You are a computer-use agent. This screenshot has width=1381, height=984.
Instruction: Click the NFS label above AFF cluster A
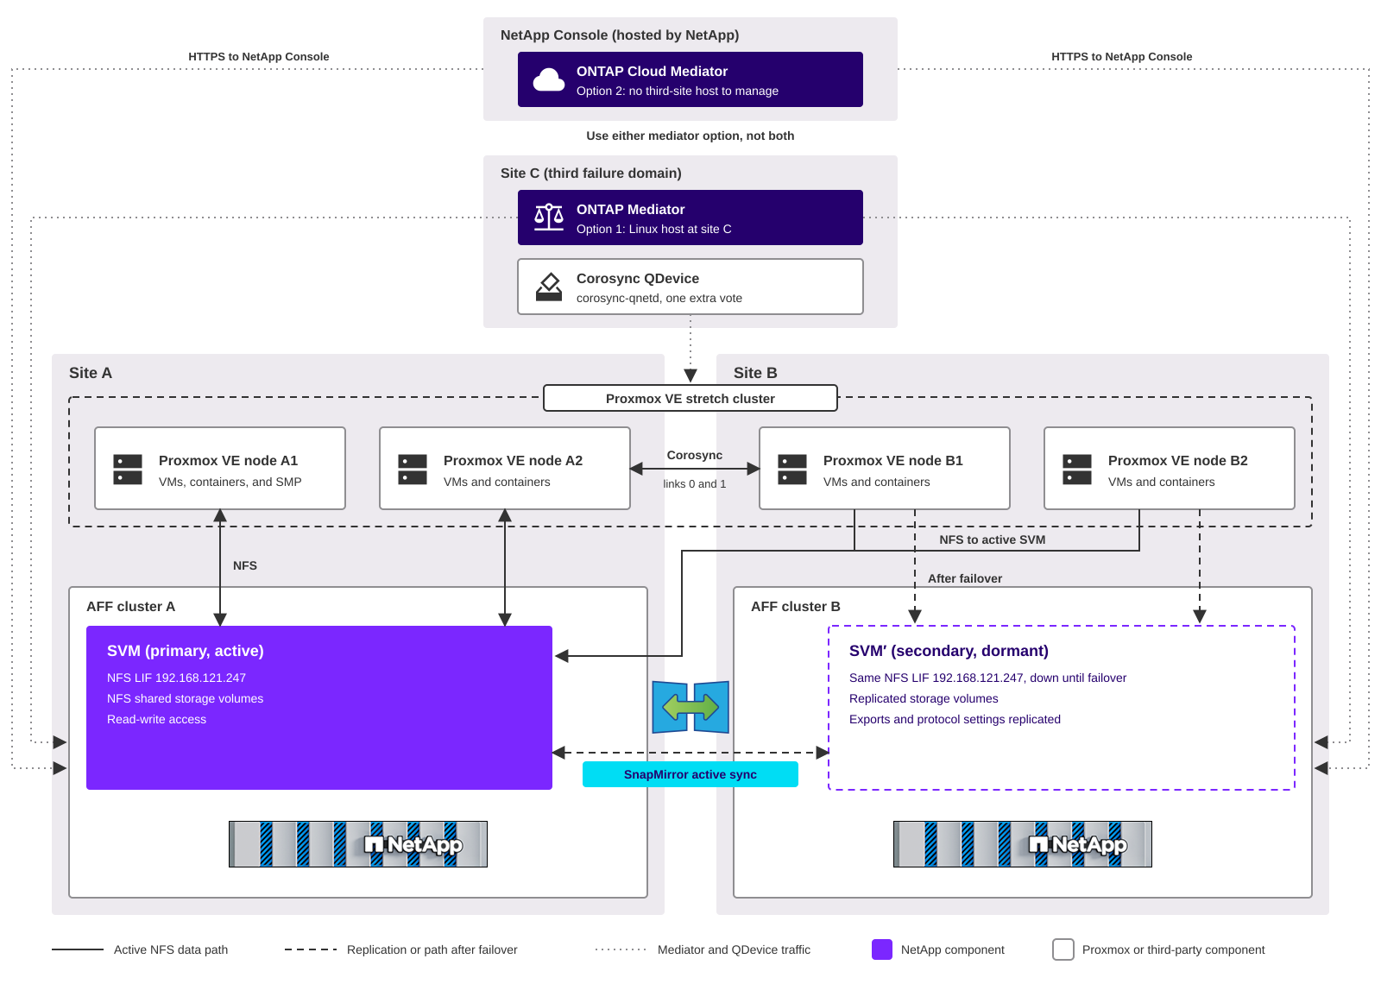tap(245, 565)
